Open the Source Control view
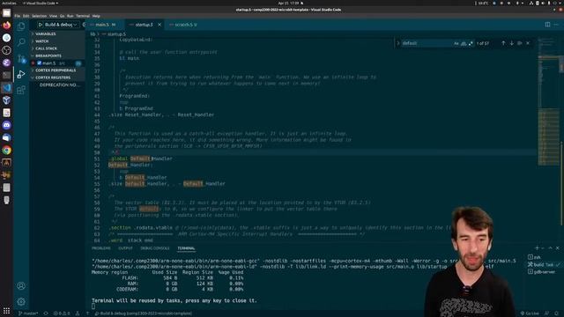564x317 pixels. click(x=21, y=59)
